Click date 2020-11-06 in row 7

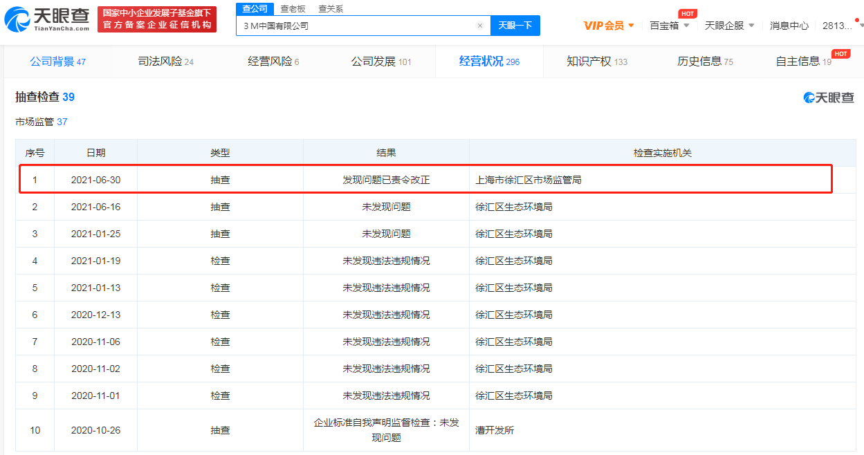click(95, 342)
